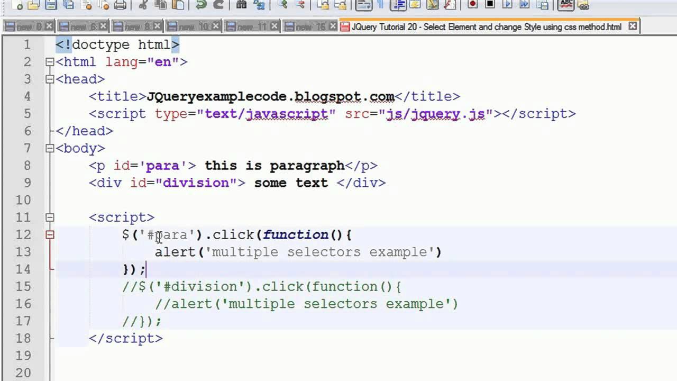Open the Replace dialog icon
Image resolution: width=677 pixels, height=381 pixels.
[x=259, y=5]
